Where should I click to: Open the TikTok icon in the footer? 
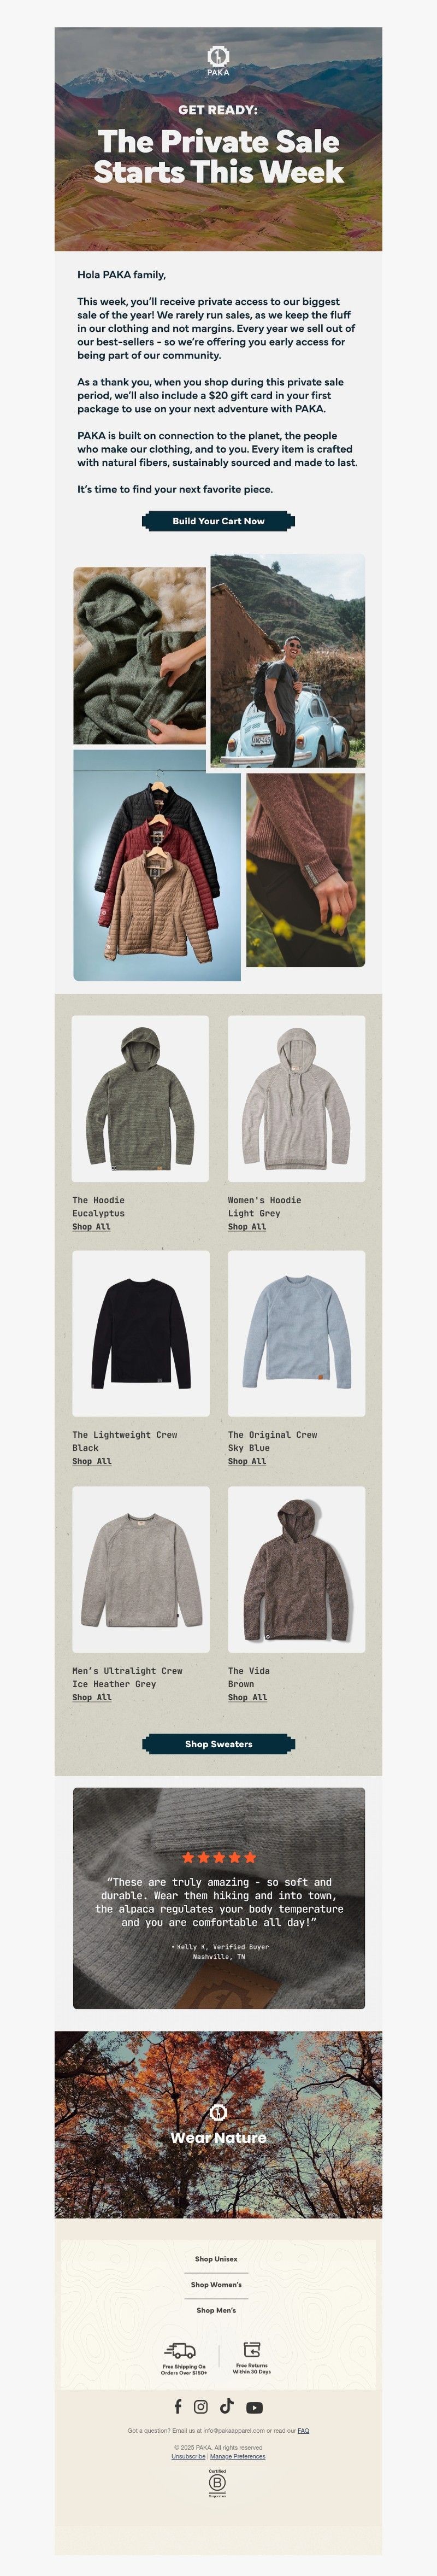coord(227,2406)
